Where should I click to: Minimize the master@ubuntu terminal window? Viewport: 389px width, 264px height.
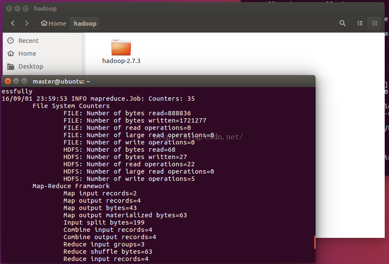[16, 81]
